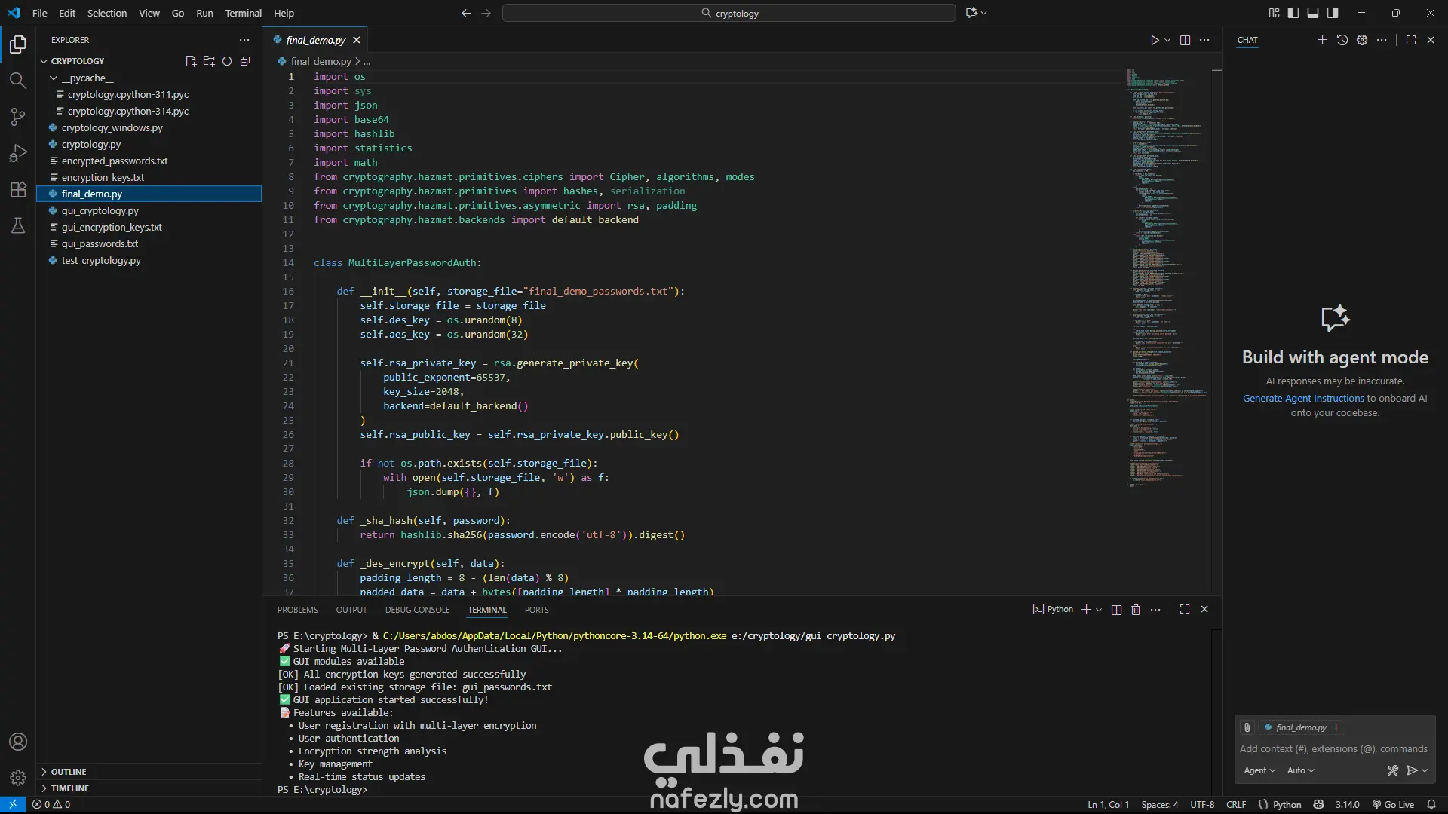Open the Agent mode dropdown in chat
Screen dimensions: 1448x814
[1259, 770]
